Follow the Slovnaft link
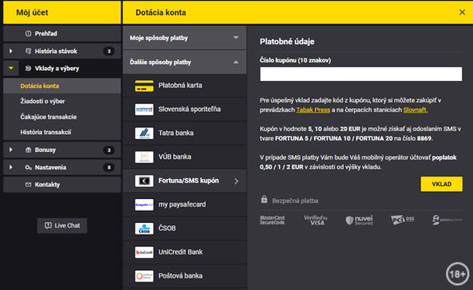 [x=415, y=110]
